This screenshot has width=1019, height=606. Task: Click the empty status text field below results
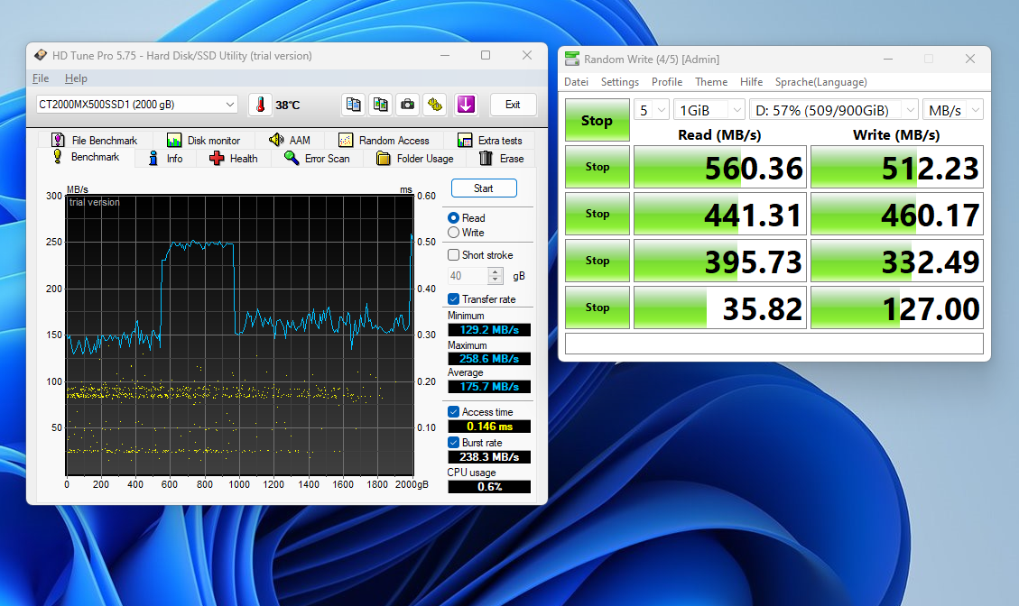(774, 344)
